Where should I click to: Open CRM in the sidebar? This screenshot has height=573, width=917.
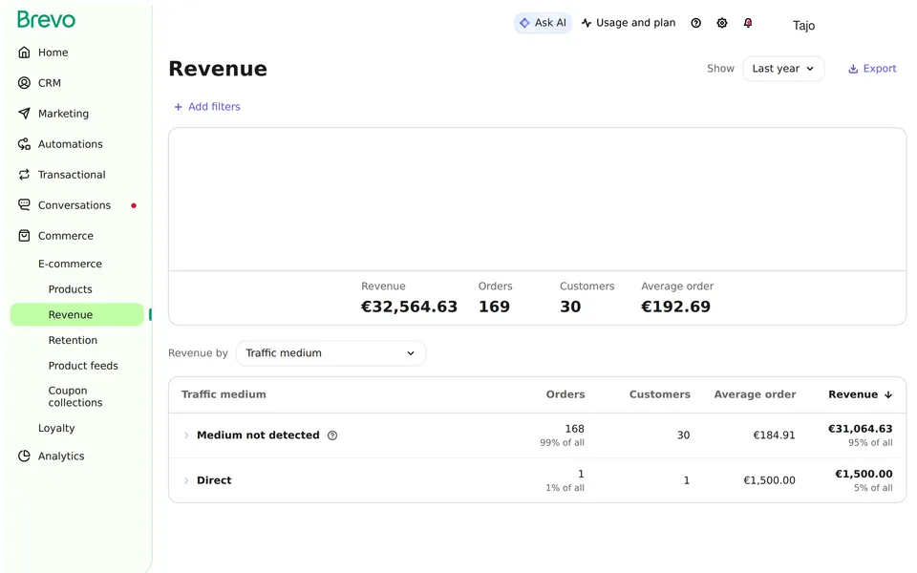click(49, 83)
